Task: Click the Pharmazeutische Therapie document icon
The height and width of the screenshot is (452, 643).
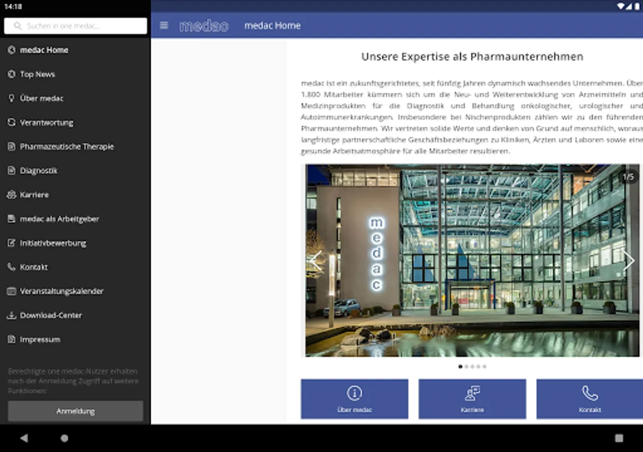Action: click(x=12, y=146)
